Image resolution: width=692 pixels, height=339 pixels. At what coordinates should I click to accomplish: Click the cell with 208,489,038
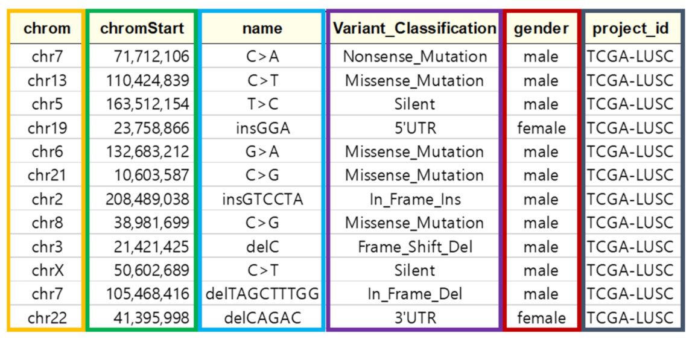(x=141, y=199)
